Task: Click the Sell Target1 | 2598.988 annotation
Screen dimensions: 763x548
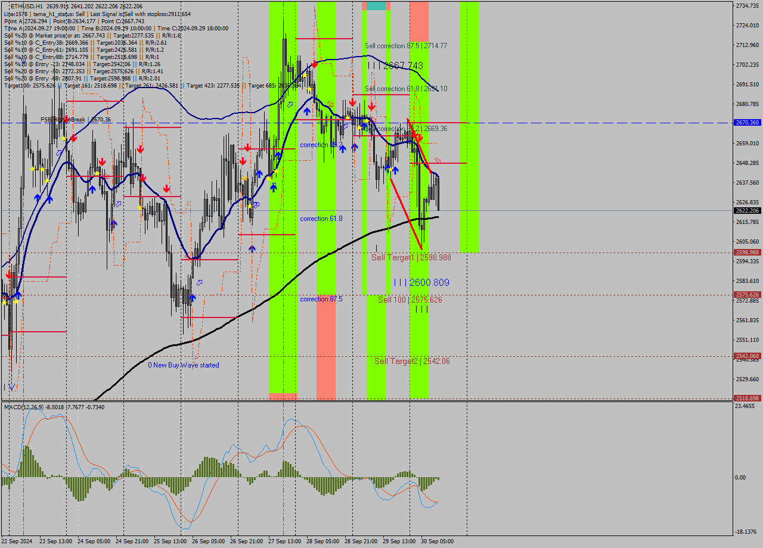Action: tap(411, 258)
